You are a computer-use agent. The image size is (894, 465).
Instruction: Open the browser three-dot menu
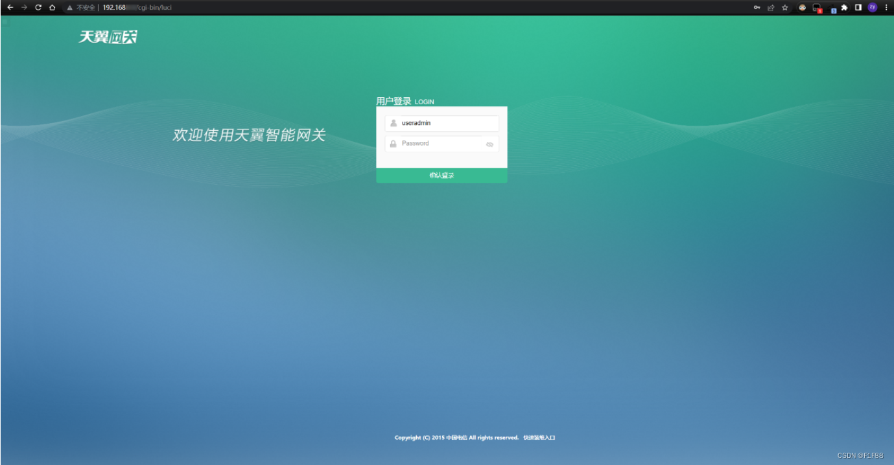tap(886, 8)
